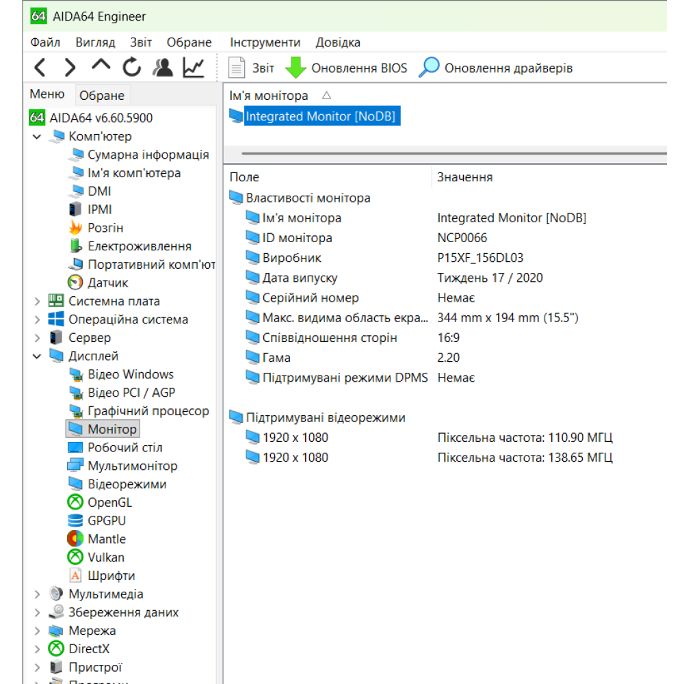684x684 pixels.
Task: Select the DMI tree item
Action: click(90, 192)
